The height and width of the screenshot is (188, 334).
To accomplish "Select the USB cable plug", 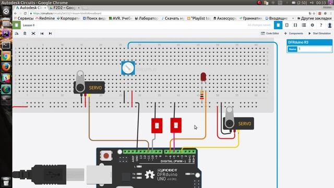I will click(49, 174).
